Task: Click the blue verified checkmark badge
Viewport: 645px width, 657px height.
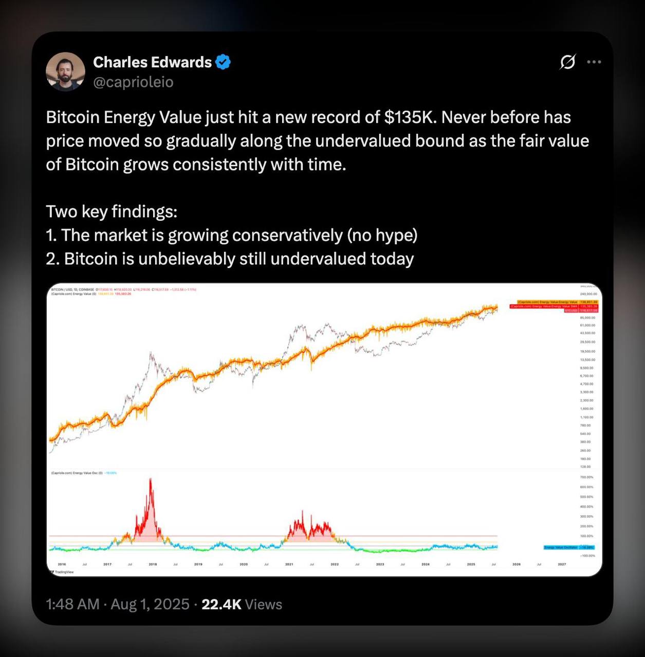Action: point(223,62)
